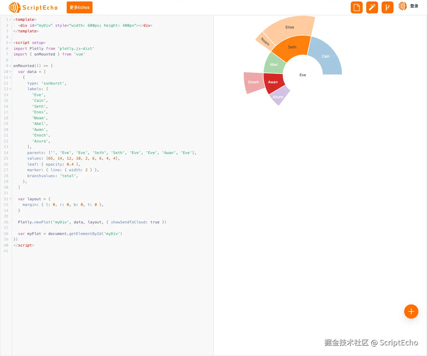Click the 'total' branchvalues string
Image resolution: width=427 pixels, height=356 pixels.
pos(68,176)
